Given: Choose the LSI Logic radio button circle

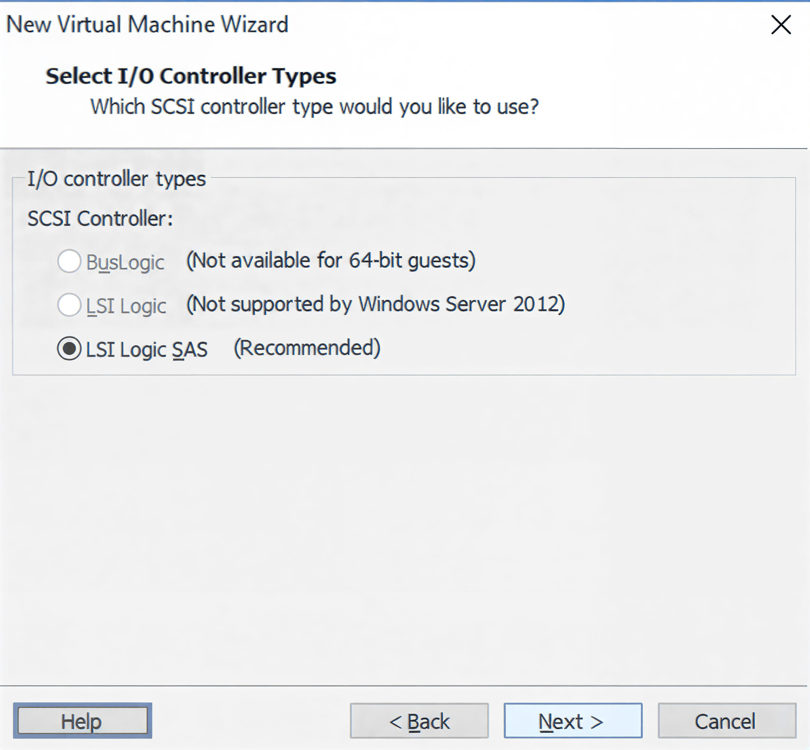Looking at the screenshot, I should (69, 305).
